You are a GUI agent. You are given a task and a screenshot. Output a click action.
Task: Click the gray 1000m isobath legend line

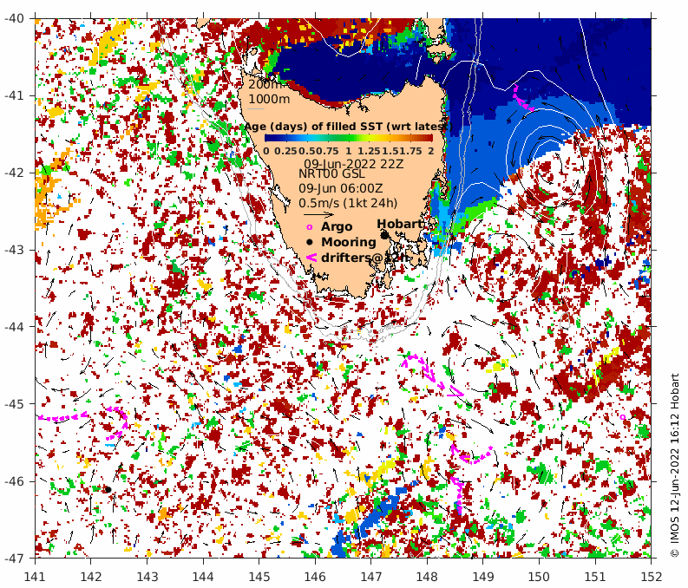click(x=256, y=108)
